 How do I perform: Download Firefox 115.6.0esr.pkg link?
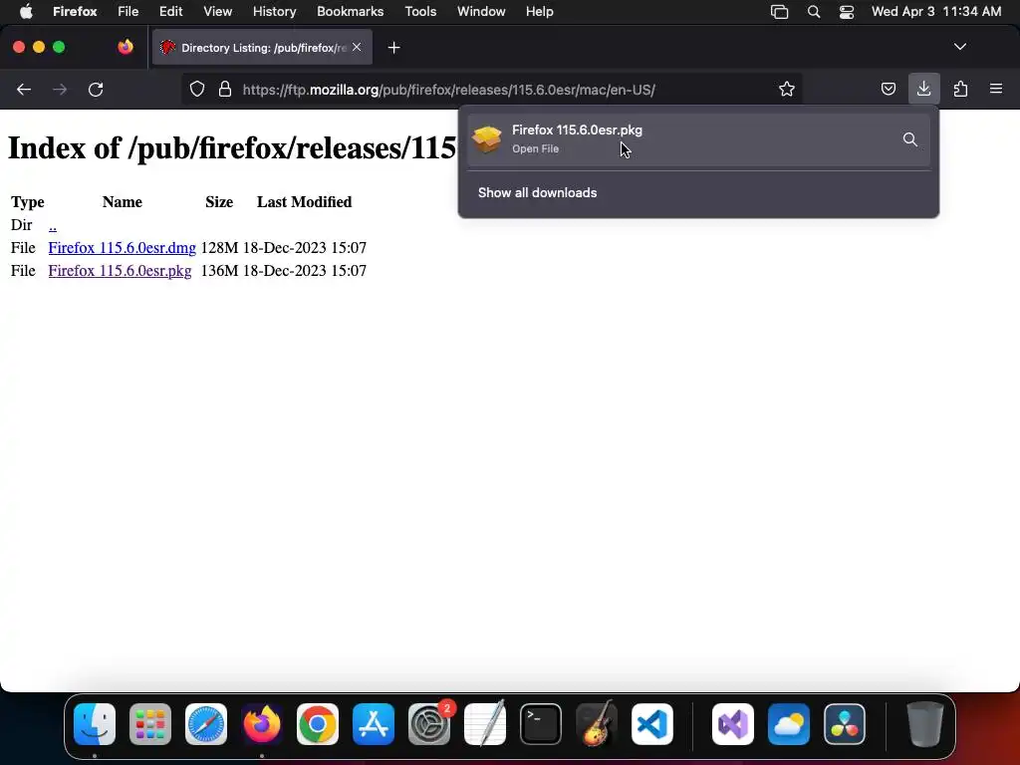coord(120,271)
